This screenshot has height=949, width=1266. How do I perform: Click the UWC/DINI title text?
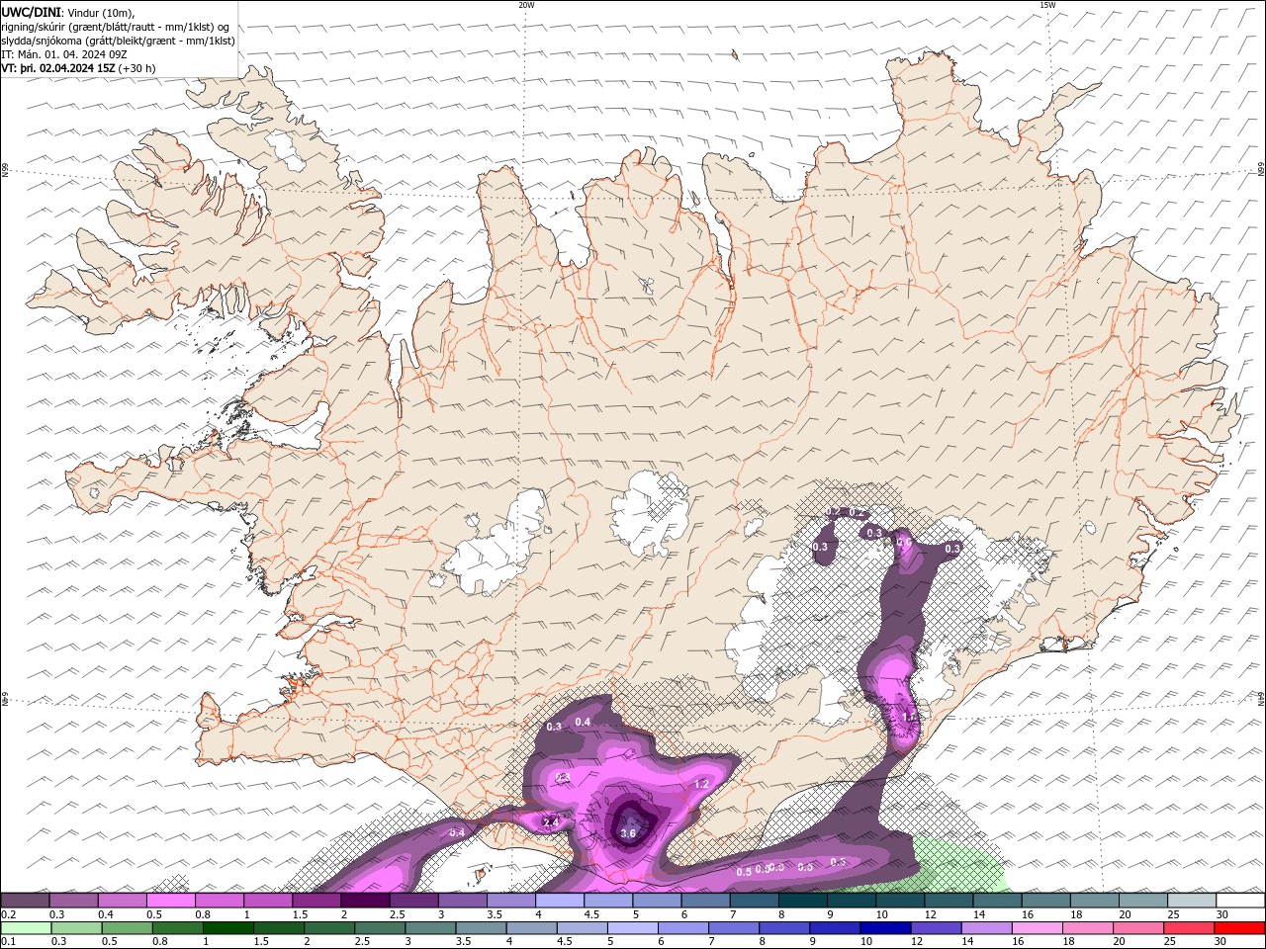click(x=30, y=12)
